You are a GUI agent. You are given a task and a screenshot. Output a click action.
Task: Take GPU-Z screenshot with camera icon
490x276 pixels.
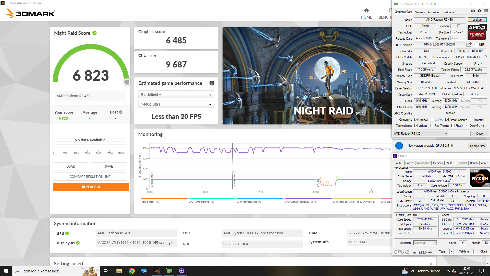click(473, 11)
